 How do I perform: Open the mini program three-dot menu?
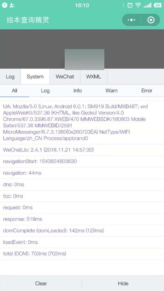(132, 20)
